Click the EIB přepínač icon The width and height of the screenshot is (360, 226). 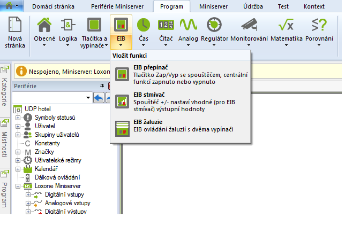click(x=122, y=74)
